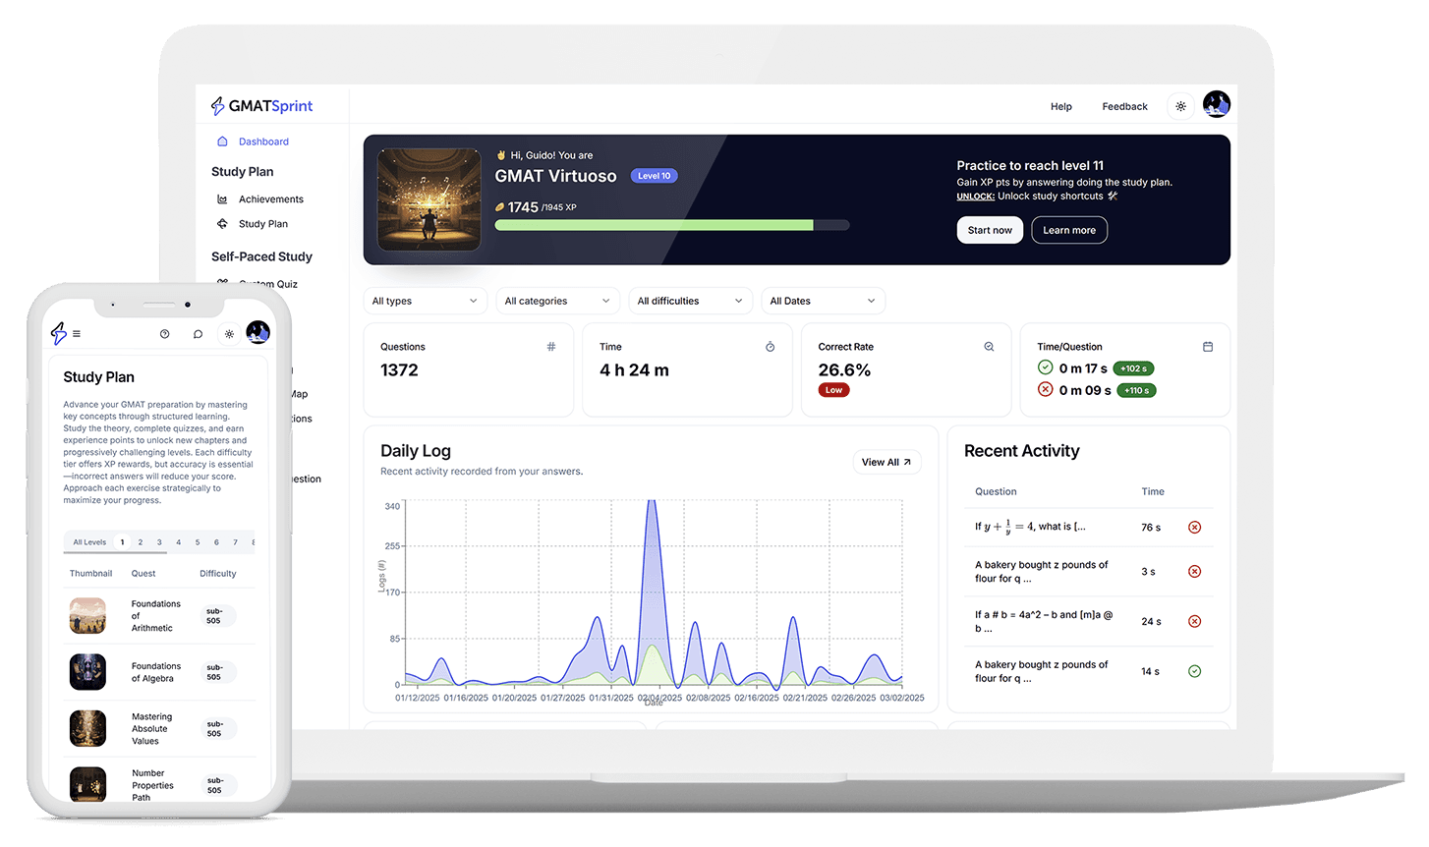Click the GMAT Virtuoso concert thumbnail
The height and width of the screenshot is (847, 1429).
[x=429, y=199]
